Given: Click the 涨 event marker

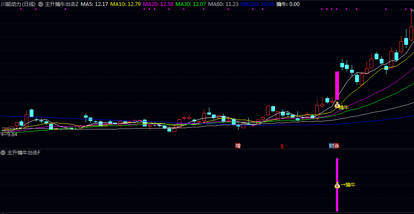Looking at the screenshot, I should pos(336,146).
